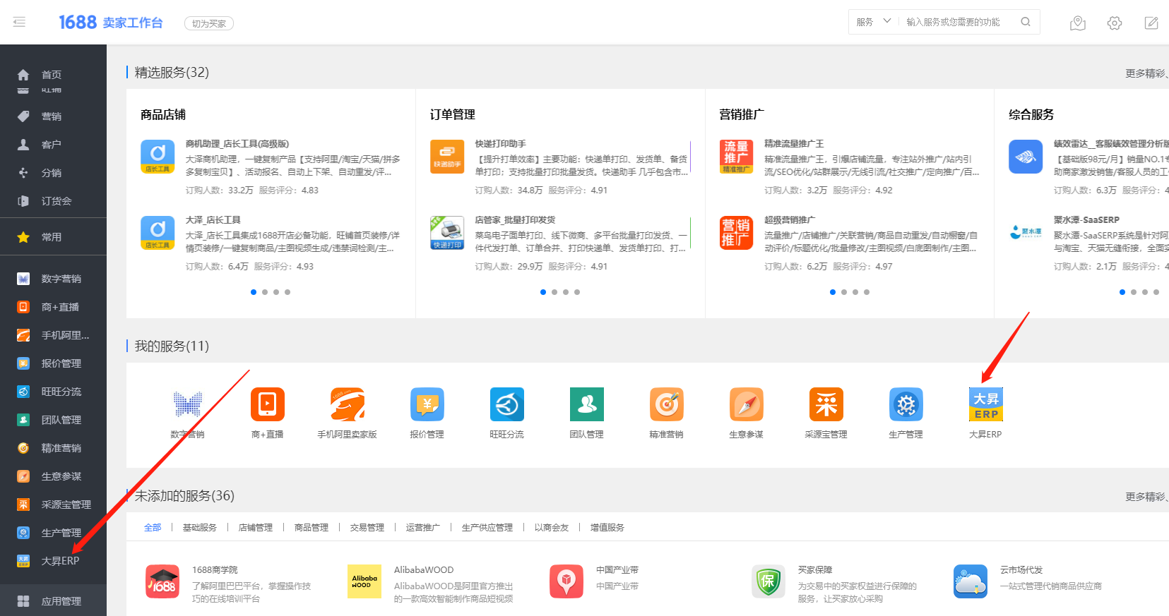Click the AlibabaWOOD yellow icon

pyautogui.click(x=364, y=581)
